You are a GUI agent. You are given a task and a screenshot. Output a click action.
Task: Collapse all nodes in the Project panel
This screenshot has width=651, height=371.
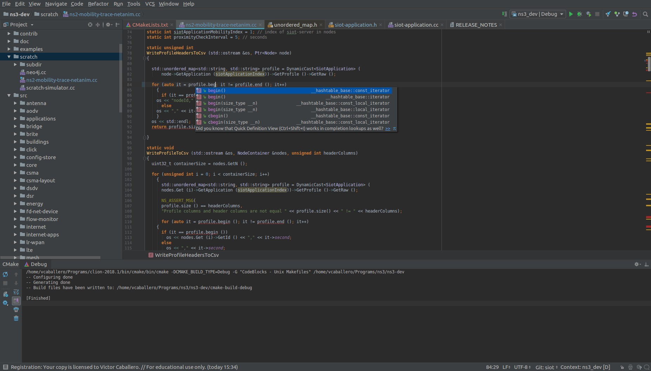pyautogui.click(x=98, y=25)
